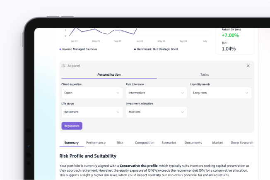Open the Liquidity needs dropdown

[221, 93]
